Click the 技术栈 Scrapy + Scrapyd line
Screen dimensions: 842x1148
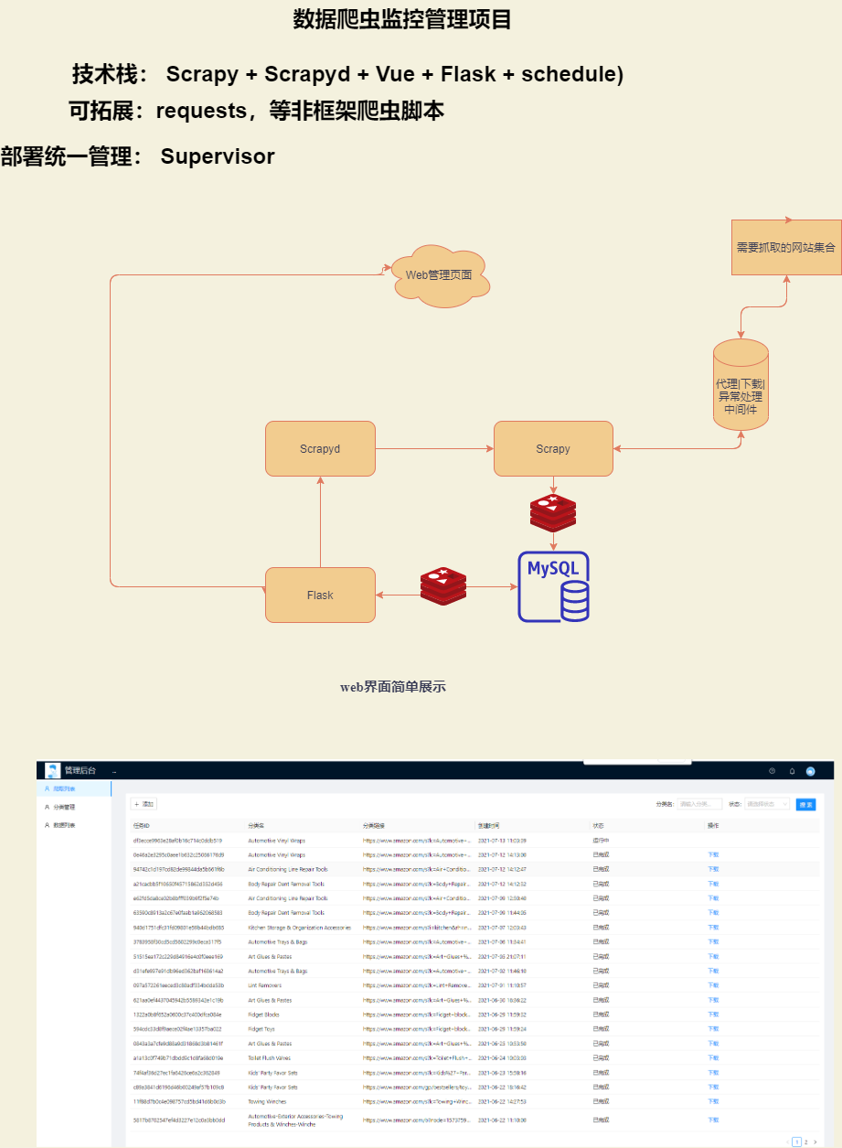(x=347, y=74)
